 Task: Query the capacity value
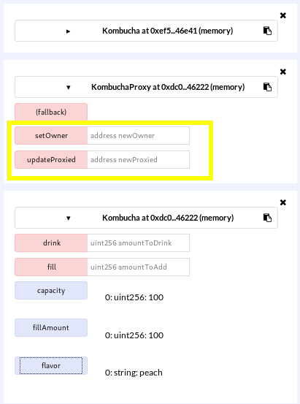pyautogui.click(x=51, y=290)
